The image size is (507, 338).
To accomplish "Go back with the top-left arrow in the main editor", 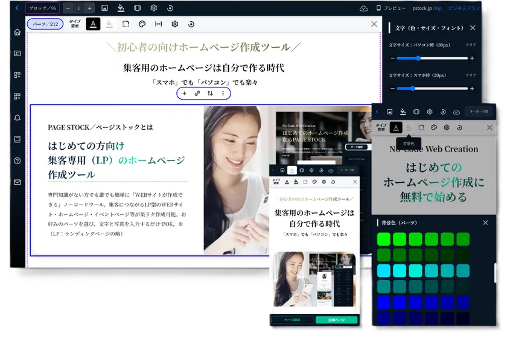I will (x=17, y=8).
